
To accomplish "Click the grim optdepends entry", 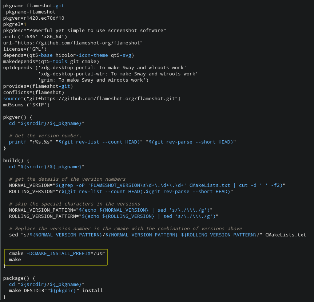I will pos(93,80).
